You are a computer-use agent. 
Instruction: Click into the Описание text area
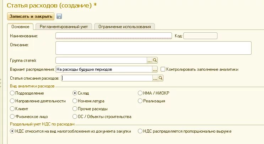pyautogui.click(x=153, y=48)
